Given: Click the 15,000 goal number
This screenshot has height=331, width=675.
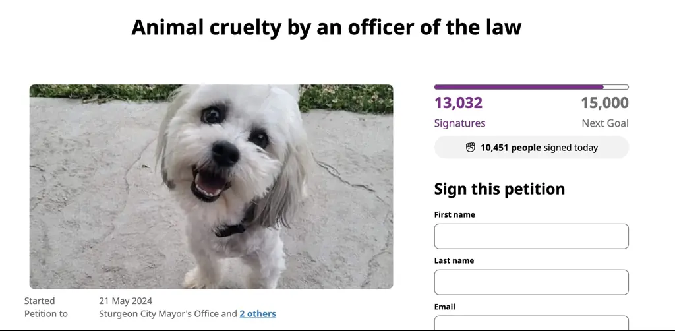Looking at the screenshot, I should tap(604, 103).
